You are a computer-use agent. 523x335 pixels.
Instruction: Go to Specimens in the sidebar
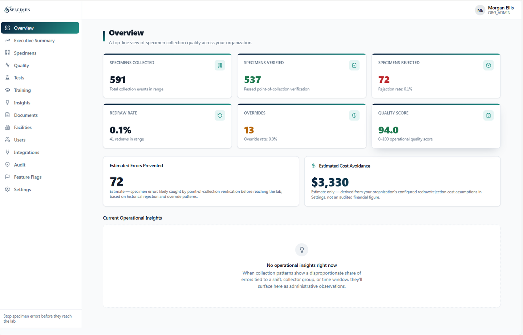pyautogui.click(x=40, y=53)
